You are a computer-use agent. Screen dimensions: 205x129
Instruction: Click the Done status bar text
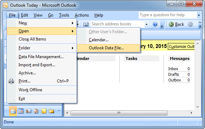pos(9,122)
